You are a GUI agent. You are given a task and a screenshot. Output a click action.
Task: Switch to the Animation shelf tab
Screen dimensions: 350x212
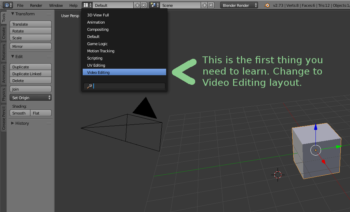click(3, 74)
